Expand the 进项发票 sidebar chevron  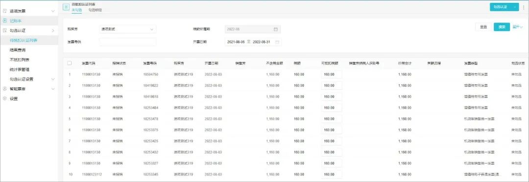[53, 11]
